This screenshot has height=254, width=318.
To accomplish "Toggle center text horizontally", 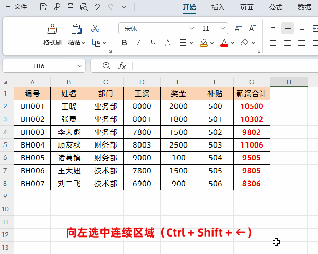I will pyautogui.click(x=287, y=43).
